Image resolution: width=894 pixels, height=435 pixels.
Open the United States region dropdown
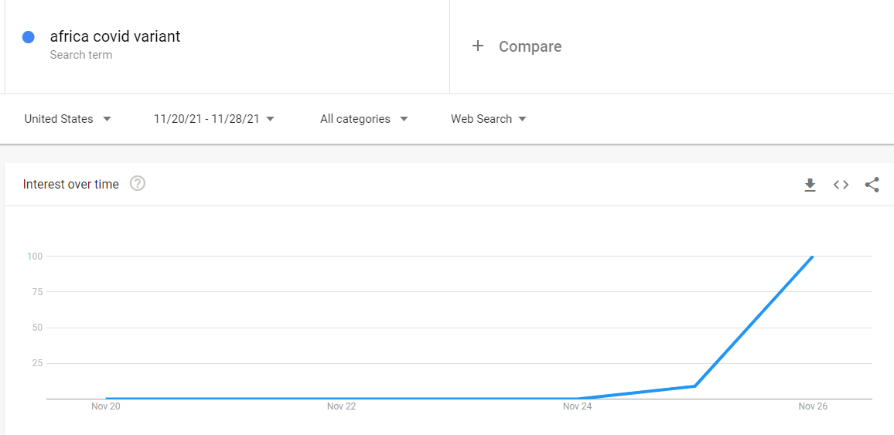pyautogui.click(x=68, y=119)
